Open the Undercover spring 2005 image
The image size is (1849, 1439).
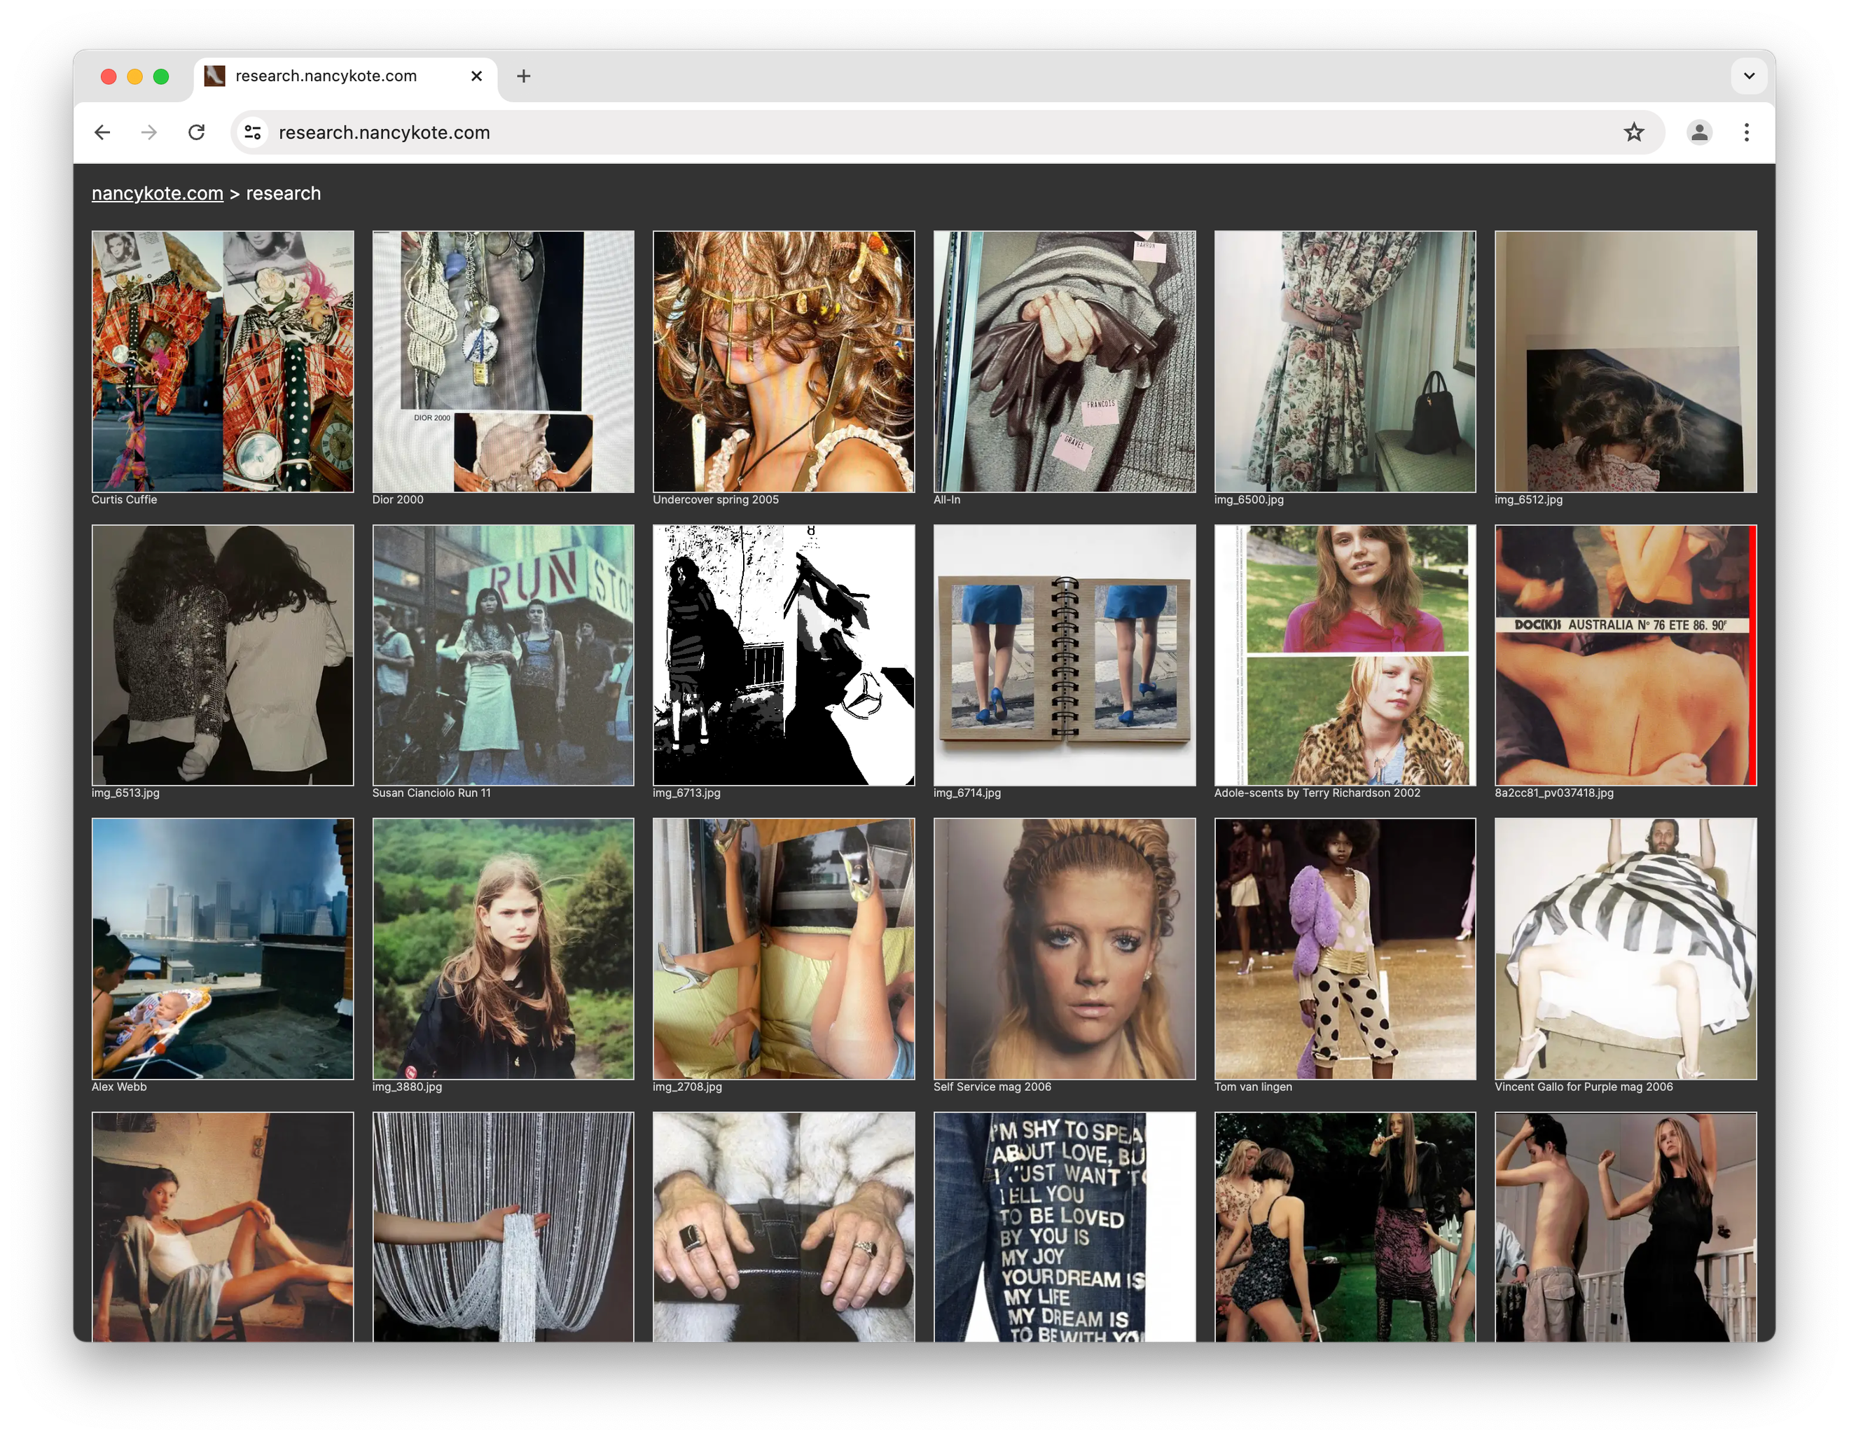click(783, 361)
